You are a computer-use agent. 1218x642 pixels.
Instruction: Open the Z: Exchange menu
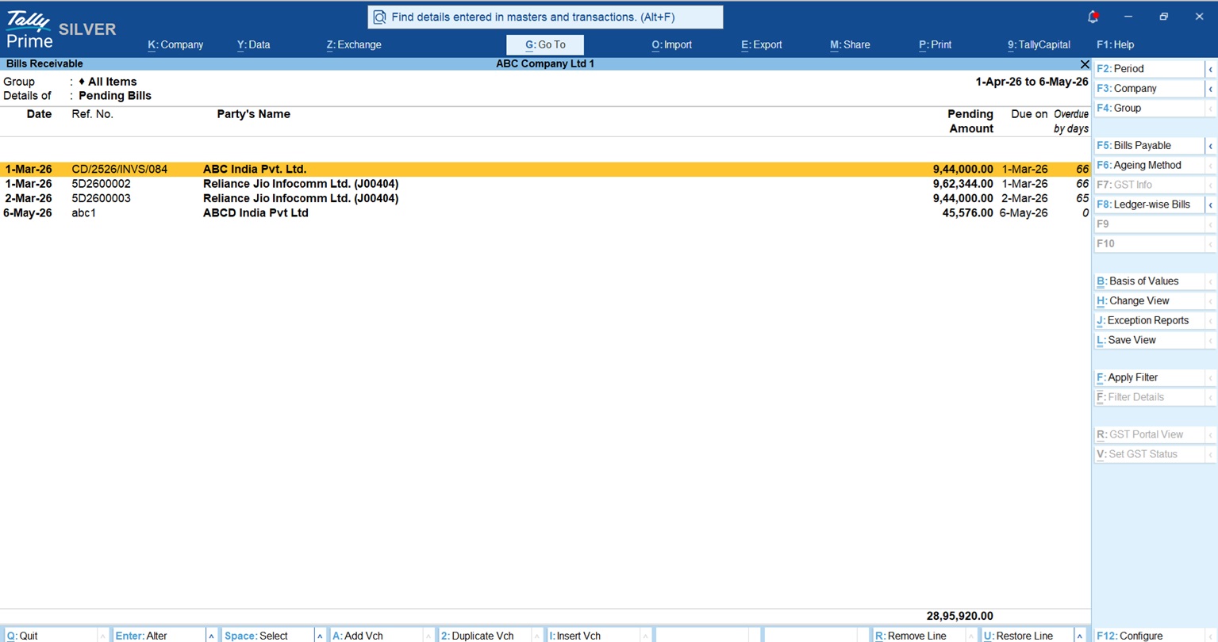tap(354, 45)
